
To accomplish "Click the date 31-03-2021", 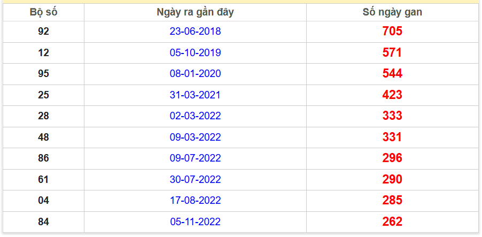I will point(195,95).
